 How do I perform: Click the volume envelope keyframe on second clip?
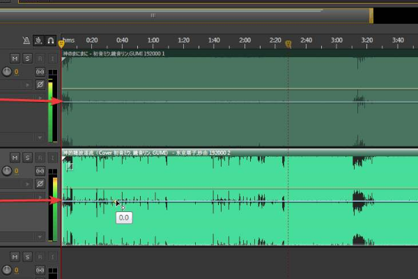pyautogui.click(x=116, y=202)
